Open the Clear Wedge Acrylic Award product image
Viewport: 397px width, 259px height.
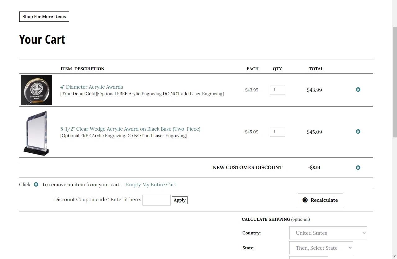pyautogui.click(x=36, y=133)
